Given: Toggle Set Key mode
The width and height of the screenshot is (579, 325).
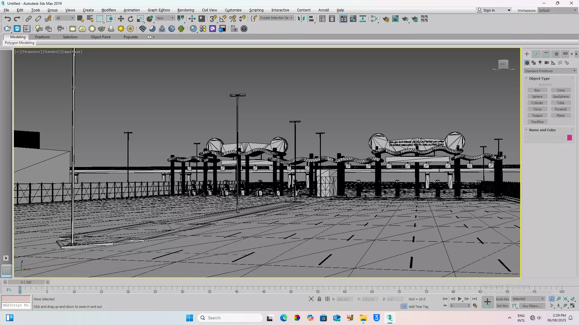Looking at the screenshot, I should [502, 306].
